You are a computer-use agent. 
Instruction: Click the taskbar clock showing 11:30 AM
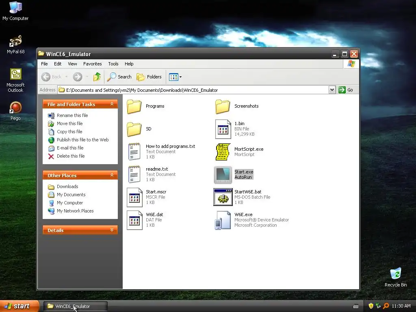click(401, 306)
